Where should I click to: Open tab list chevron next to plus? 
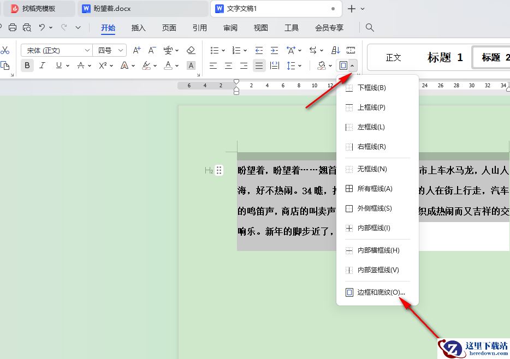(363, 9)
